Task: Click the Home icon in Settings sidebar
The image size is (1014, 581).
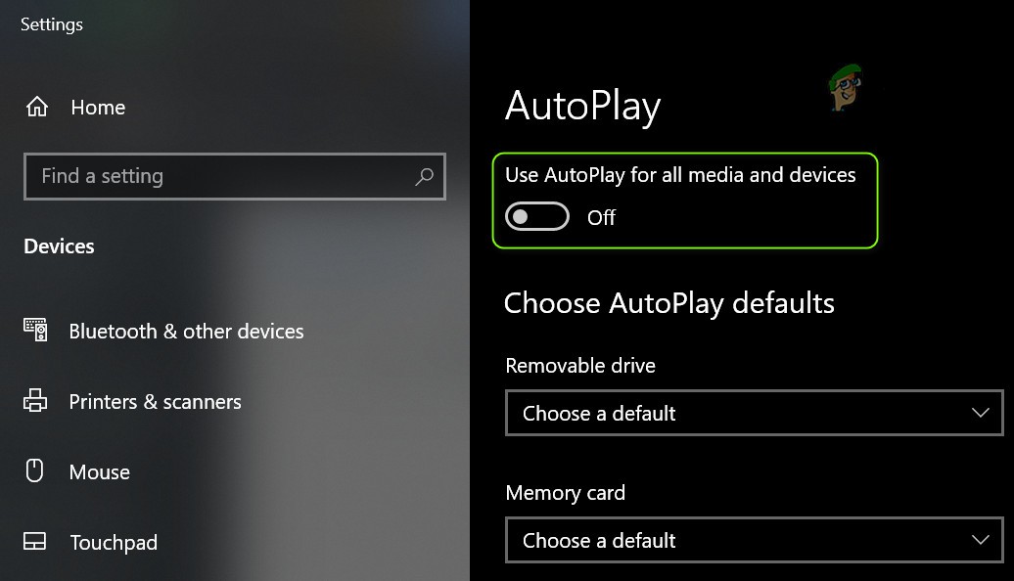Action: [37, 108]
